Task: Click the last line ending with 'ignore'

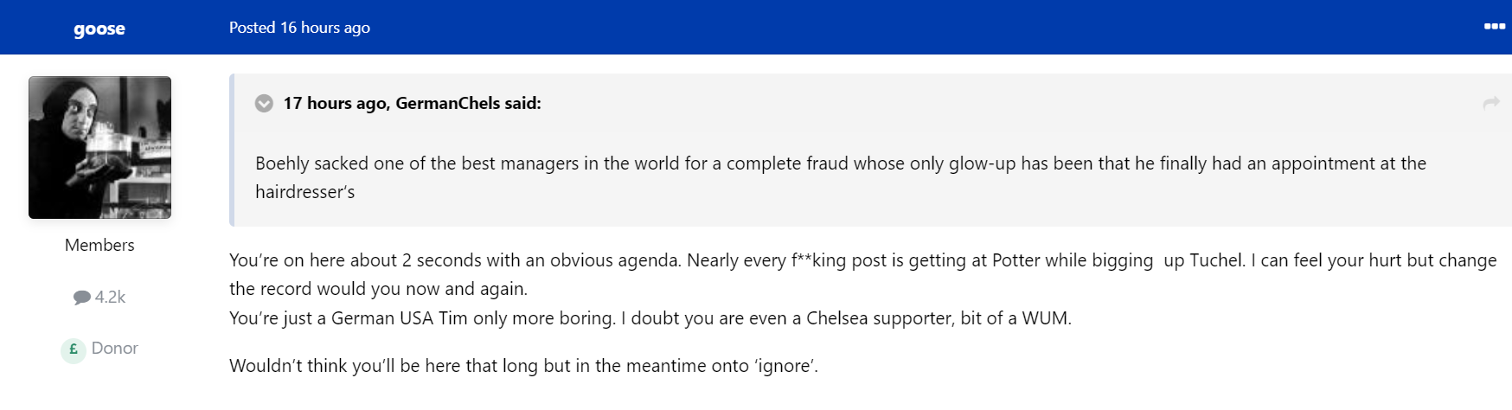Action: [523, 366]
